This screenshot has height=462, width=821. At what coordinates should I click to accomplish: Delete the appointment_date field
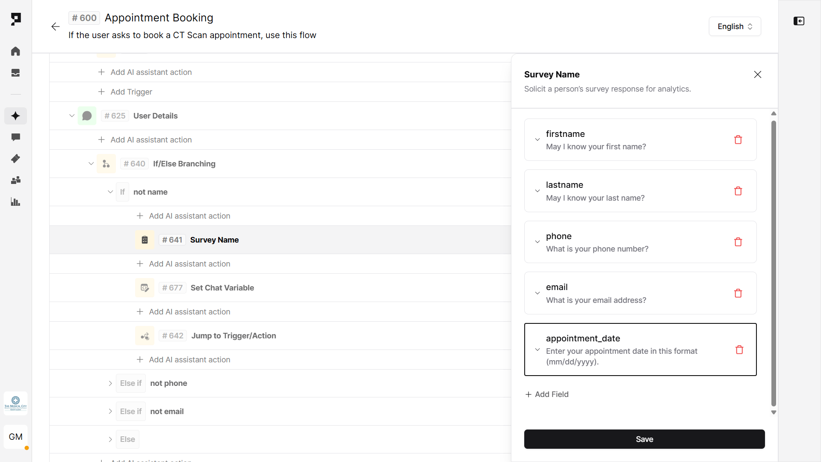(x=739, y=350)
